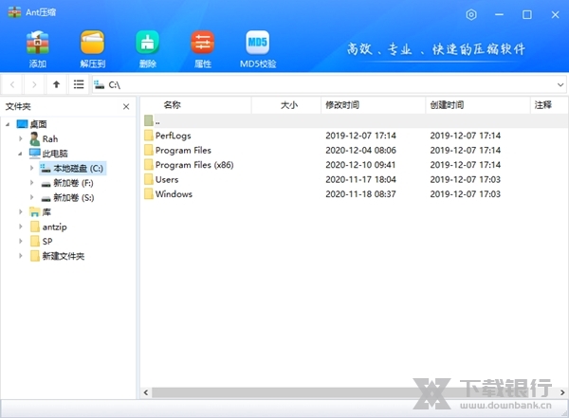The image size is (569, 418).
Task: Sort by the 创建时间 column header
Action: coord(478,105)
